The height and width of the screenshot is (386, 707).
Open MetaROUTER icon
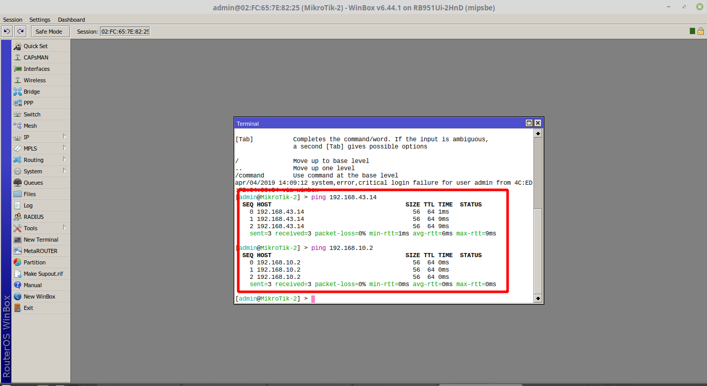point(18,251)
